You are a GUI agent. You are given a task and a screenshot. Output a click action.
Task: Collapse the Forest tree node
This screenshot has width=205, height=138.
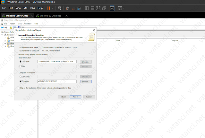(2, 35)
